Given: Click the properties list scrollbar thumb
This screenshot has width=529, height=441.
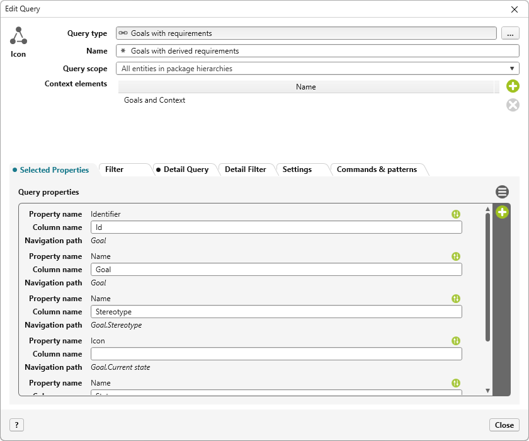Looking at the screenshot, I should tap(487, 277).
